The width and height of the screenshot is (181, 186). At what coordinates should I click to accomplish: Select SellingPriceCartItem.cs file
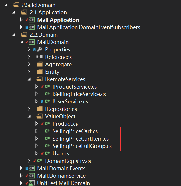tap(80, 139)
